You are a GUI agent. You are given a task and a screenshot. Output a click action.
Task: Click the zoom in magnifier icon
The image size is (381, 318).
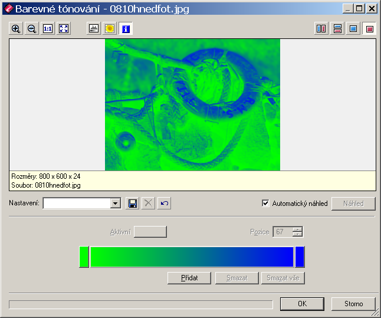pyautogui.click(x=16, y=28)
